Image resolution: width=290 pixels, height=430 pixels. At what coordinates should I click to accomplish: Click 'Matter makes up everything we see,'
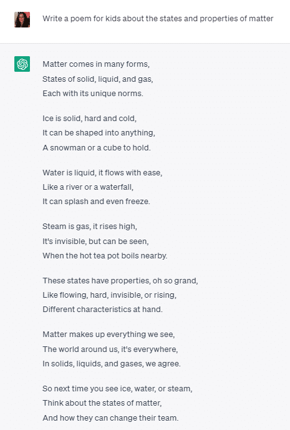click(109, 335)
